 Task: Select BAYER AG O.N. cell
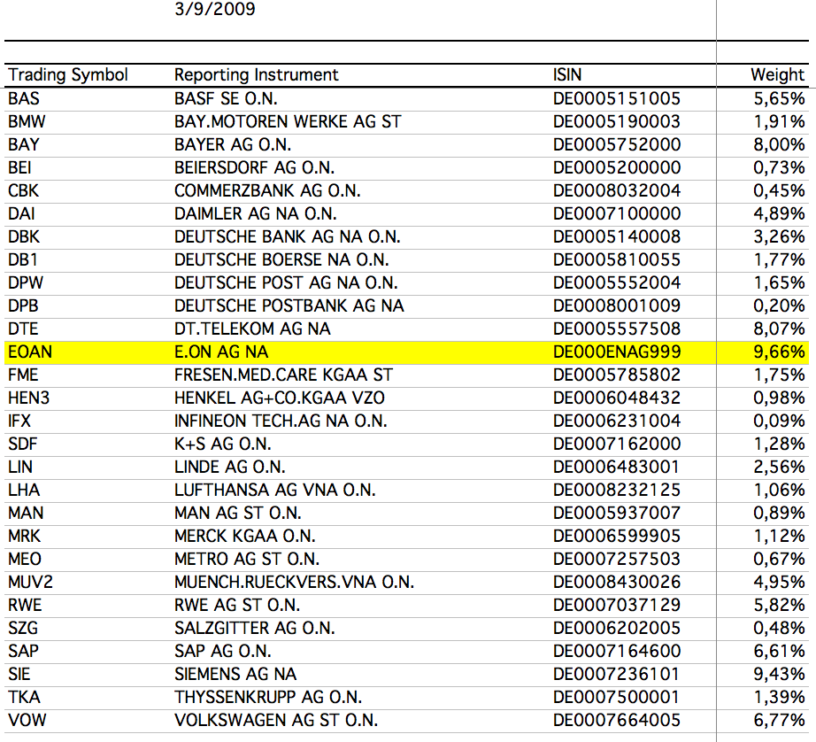[233, 144]
